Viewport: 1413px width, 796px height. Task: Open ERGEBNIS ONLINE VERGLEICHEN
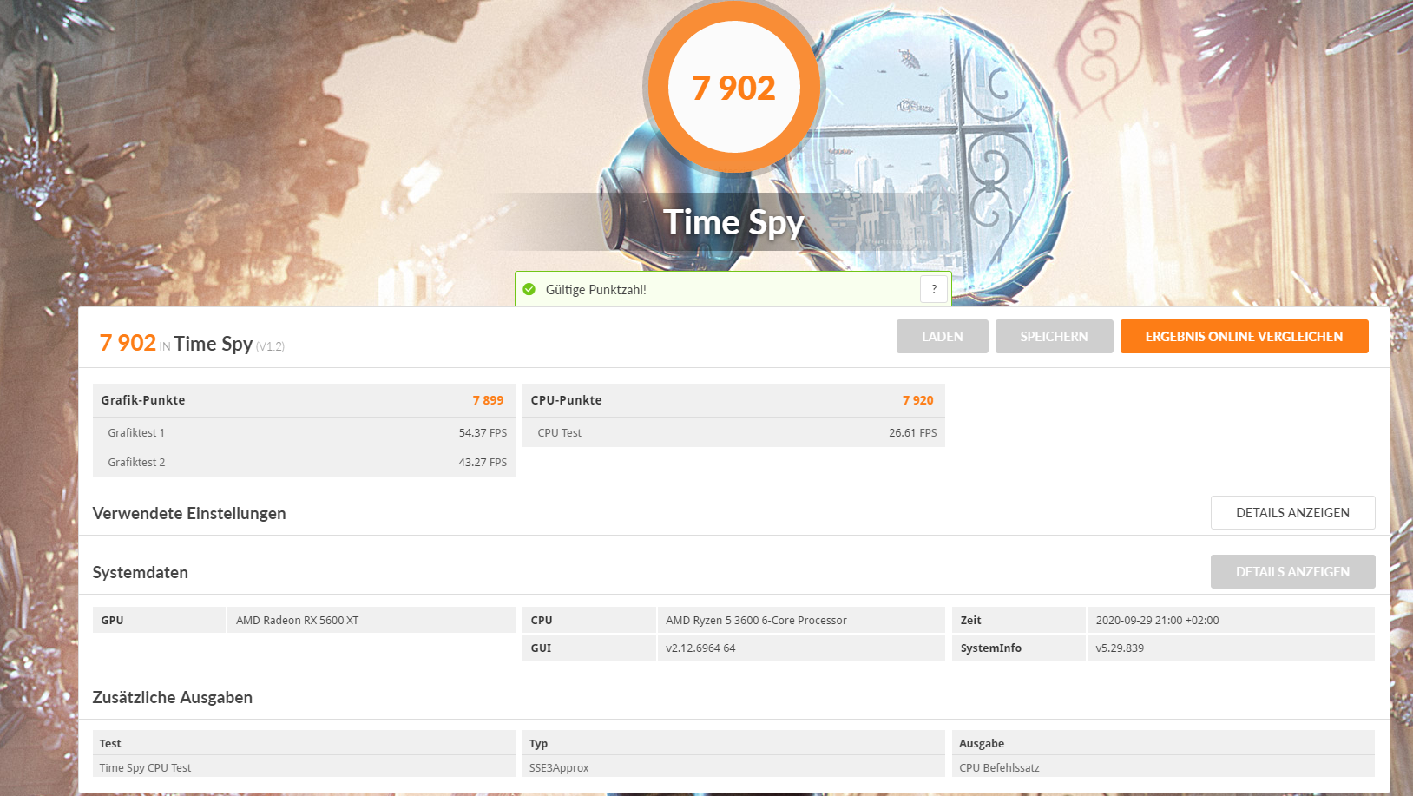pyautogui.click(x=1244, y=337)
